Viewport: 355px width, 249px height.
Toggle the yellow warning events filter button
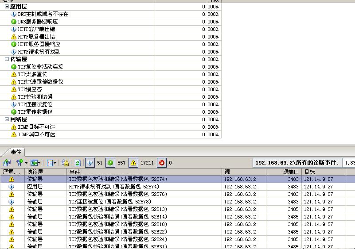(x=133, y=163)
